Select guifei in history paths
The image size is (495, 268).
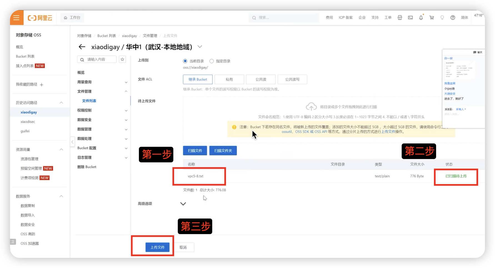tap(25, 131)
